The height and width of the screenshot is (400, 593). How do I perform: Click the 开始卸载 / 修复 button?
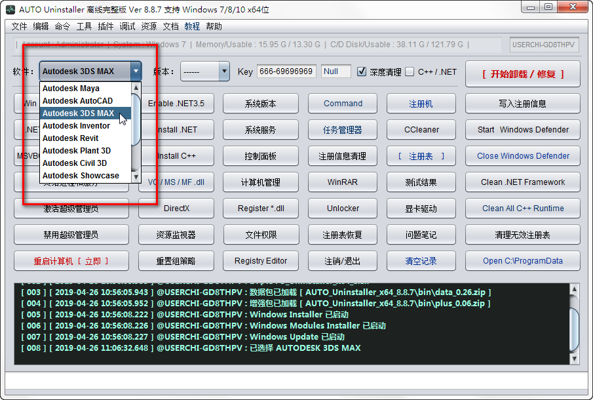(x=523, y=74)
